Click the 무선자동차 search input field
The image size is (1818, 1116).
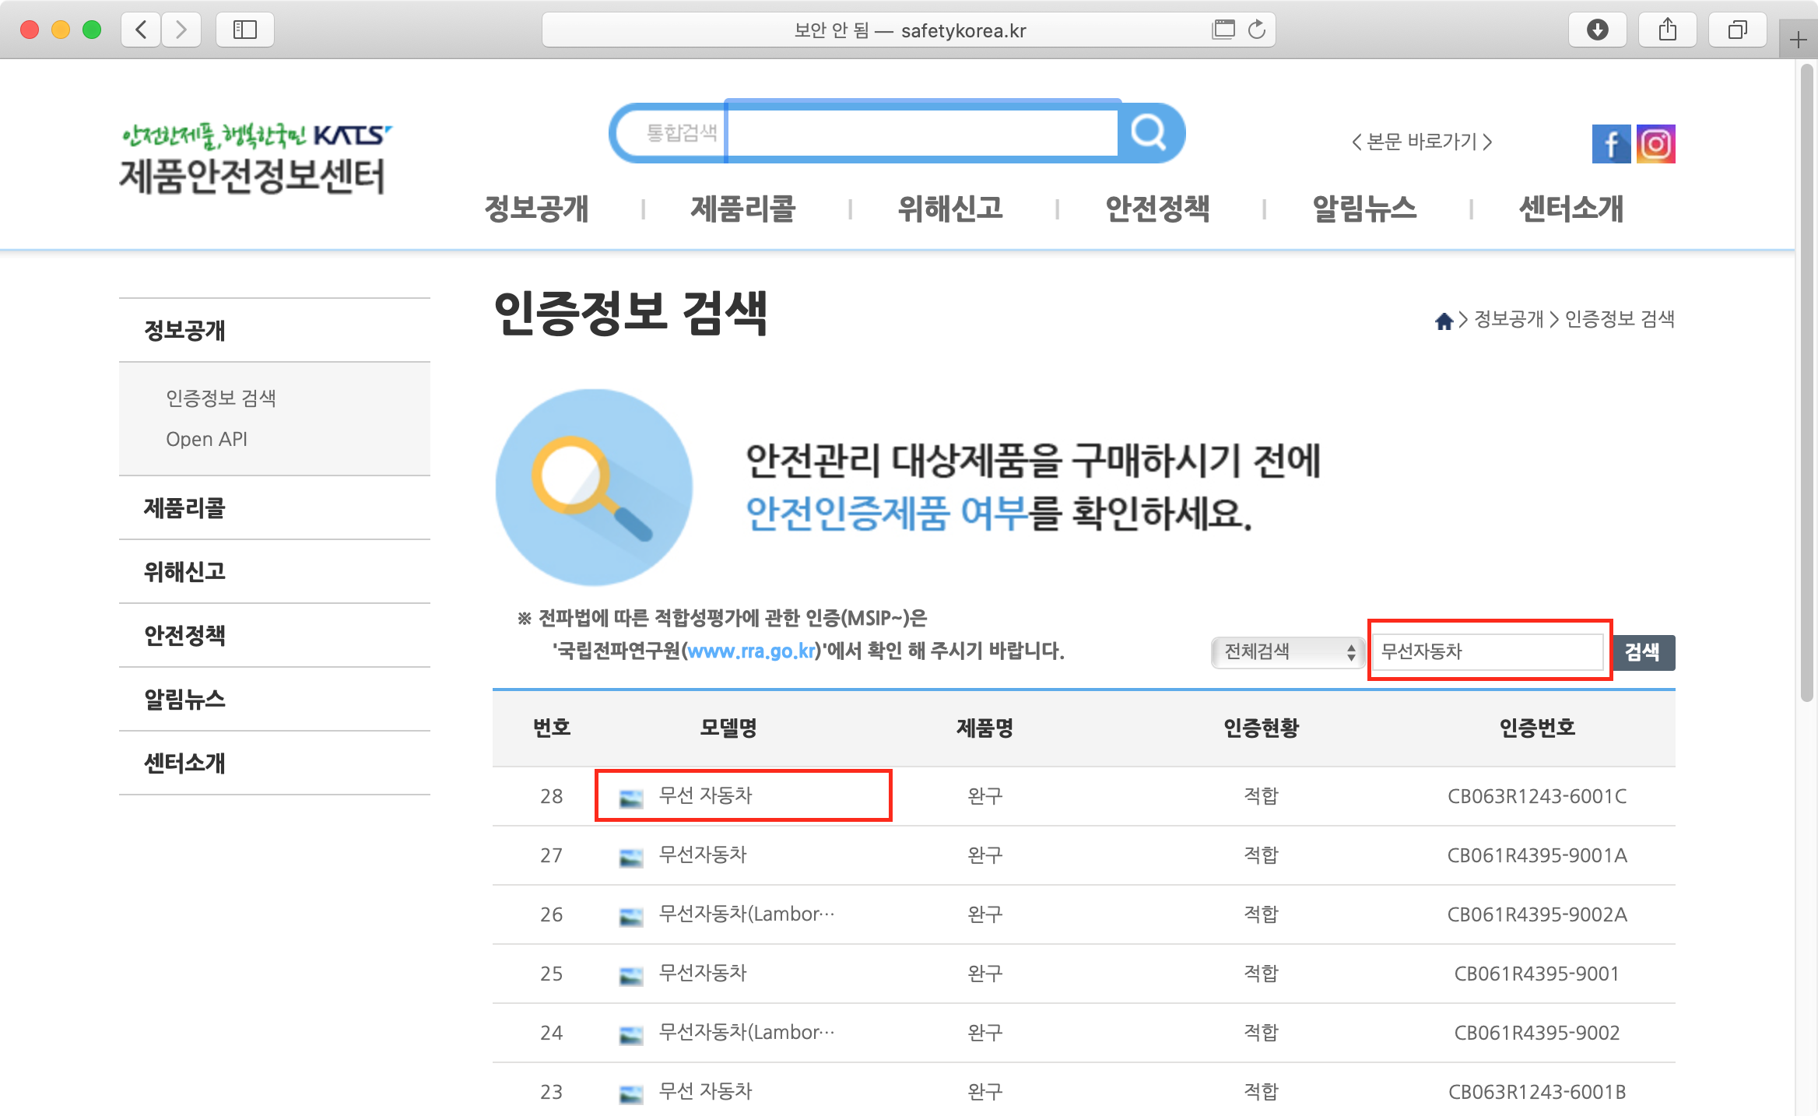click(x=1486, y=651)
